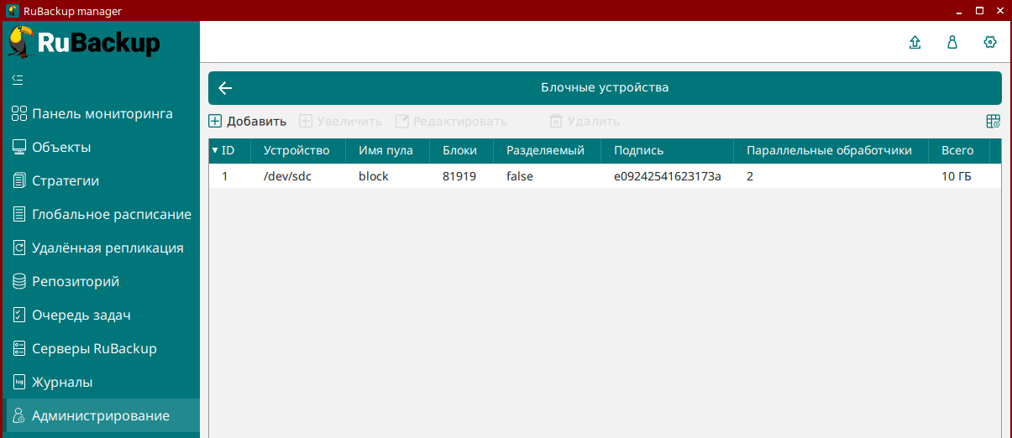Click ID cell "1" in the table row
This screenshot has width=1012, height=438.
(225, 176)
